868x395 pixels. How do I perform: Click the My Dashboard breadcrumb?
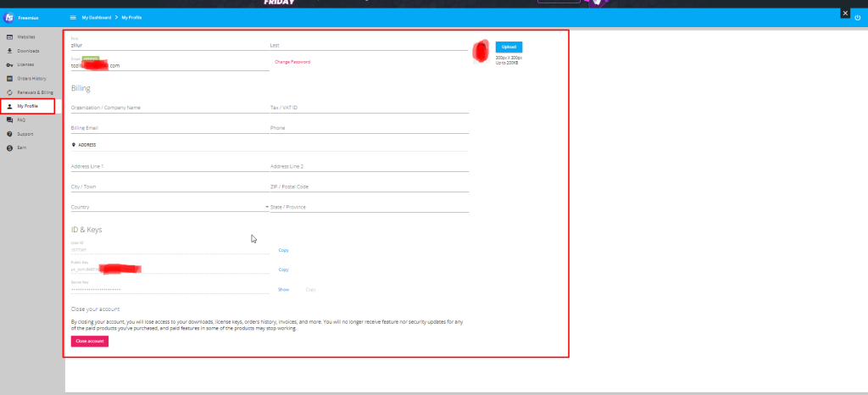click(97, 18)
